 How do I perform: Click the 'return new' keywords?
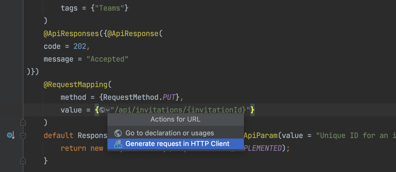tap(82, 148)
